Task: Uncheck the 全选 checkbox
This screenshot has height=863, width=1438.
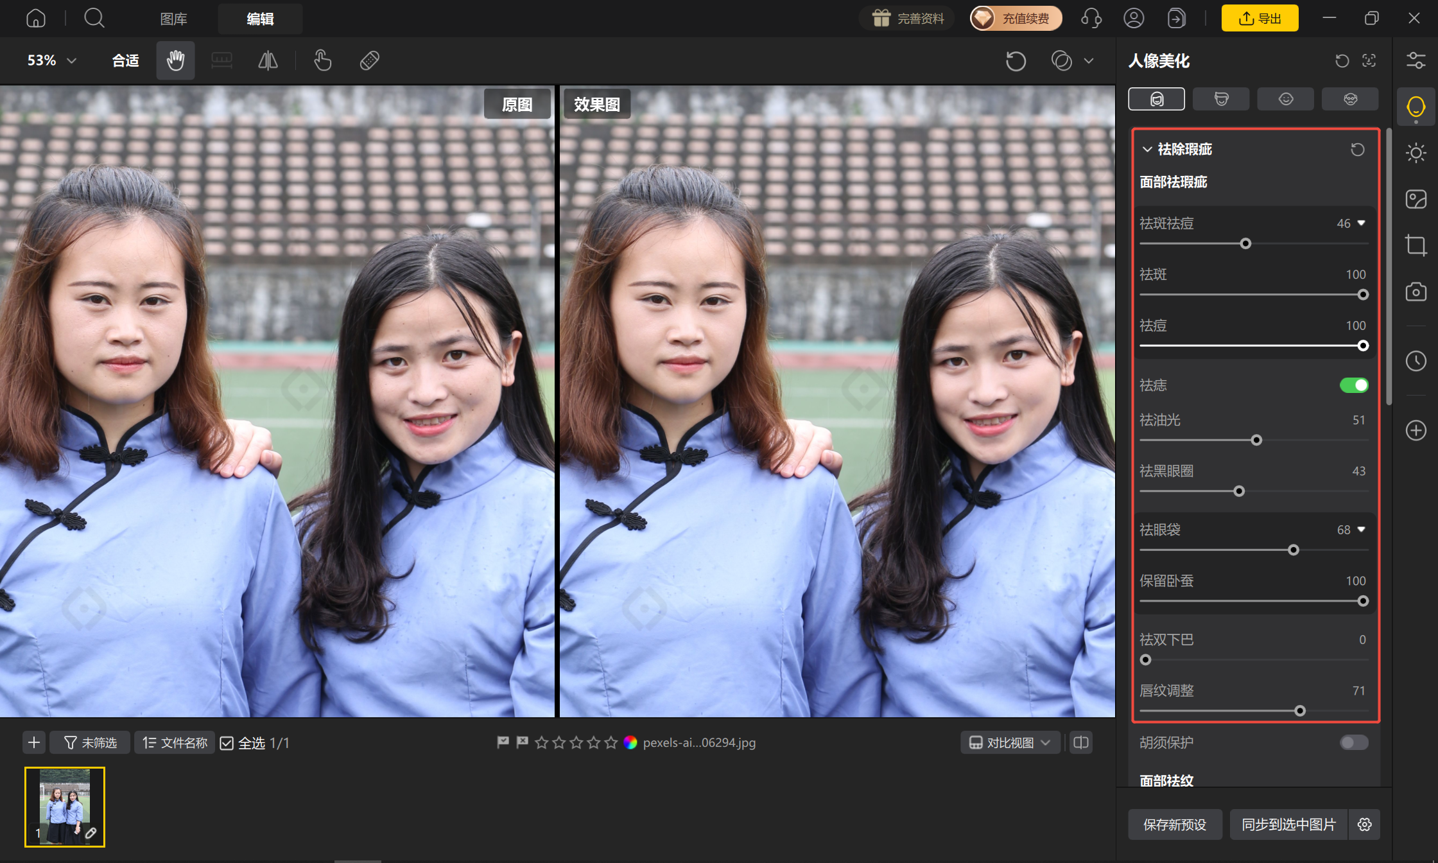Action: click(227, 744)
